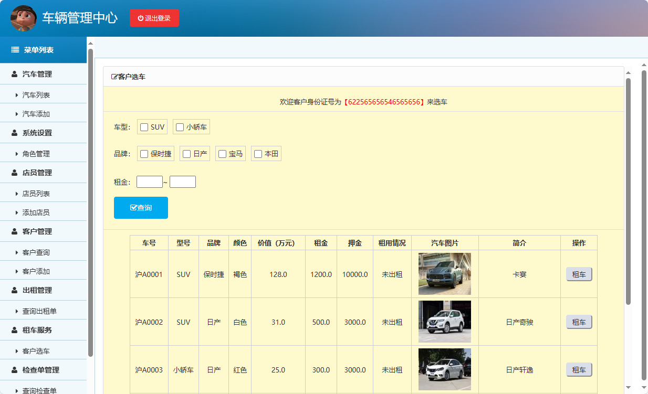The height and width of the screenshot is (394, 648).
Task: Expand the 汽车列表 menu arrow
Action: [17, 95]
